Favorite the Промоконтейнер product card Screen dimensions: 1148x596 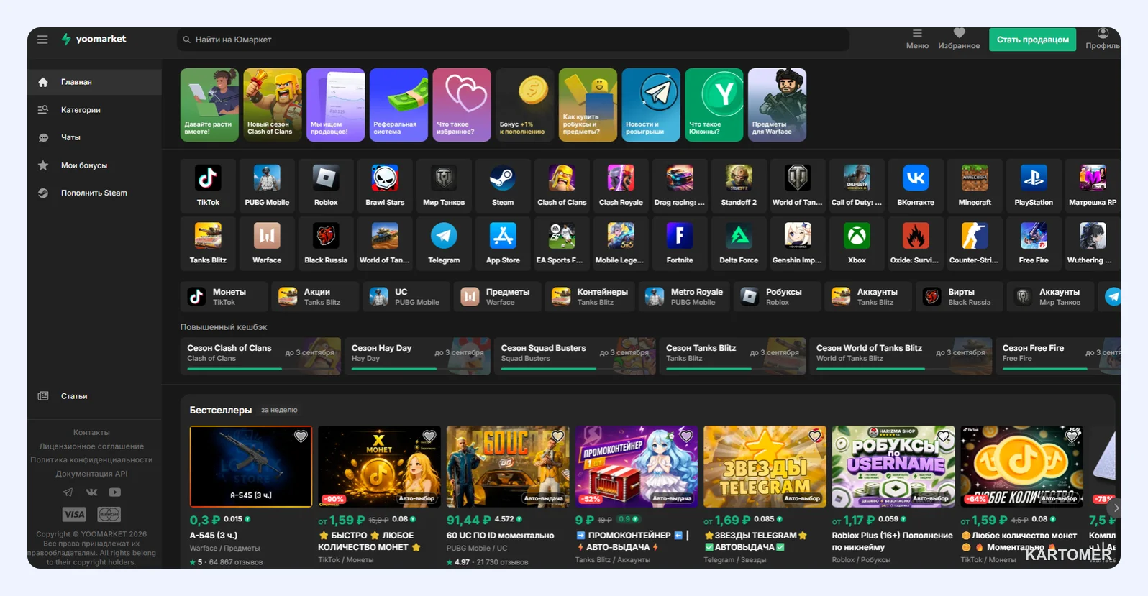[x=686, y=436]
